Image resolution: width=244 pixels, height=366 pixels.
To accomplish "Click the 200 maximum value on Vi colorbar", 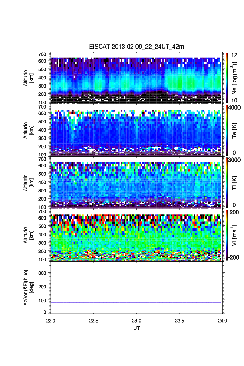I will (x=234, y=212).
